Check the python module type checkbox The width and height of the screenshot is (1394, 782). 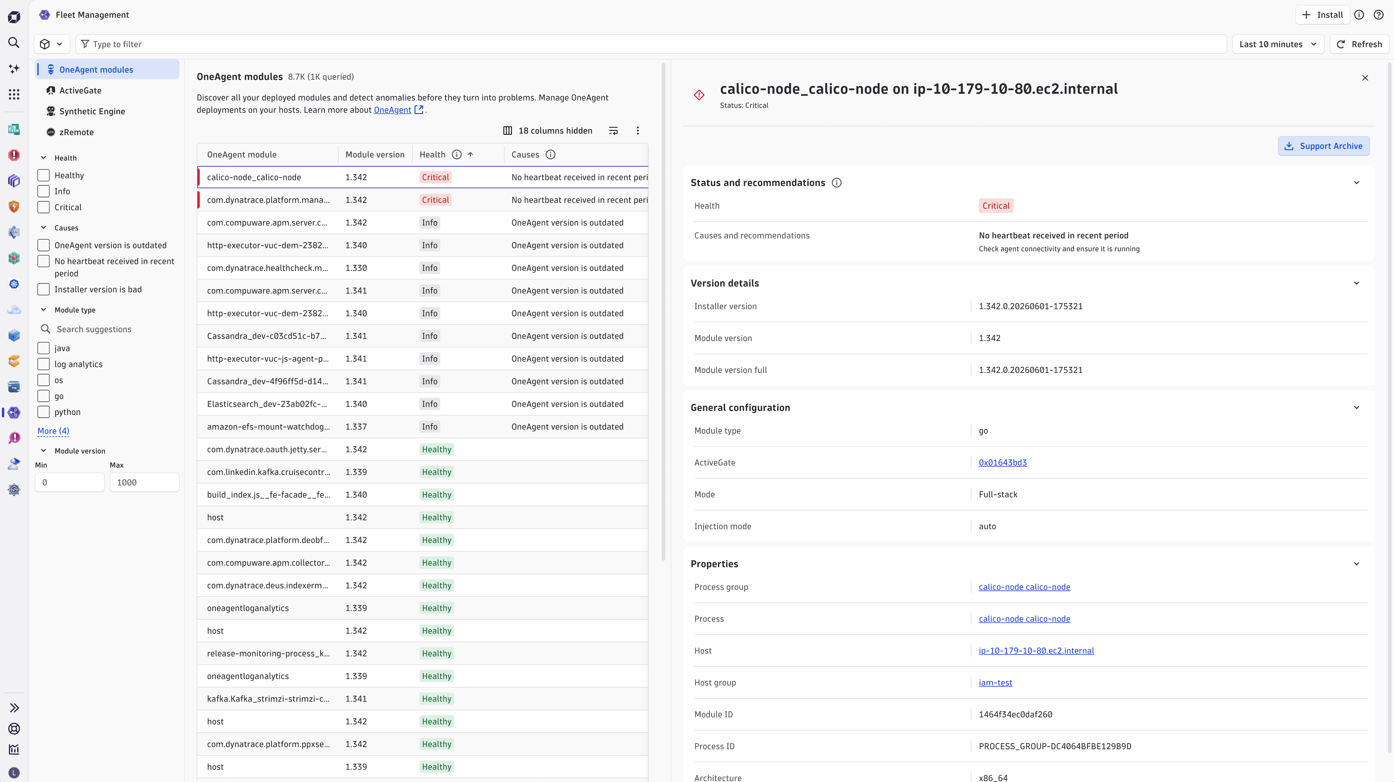[43, 412]
